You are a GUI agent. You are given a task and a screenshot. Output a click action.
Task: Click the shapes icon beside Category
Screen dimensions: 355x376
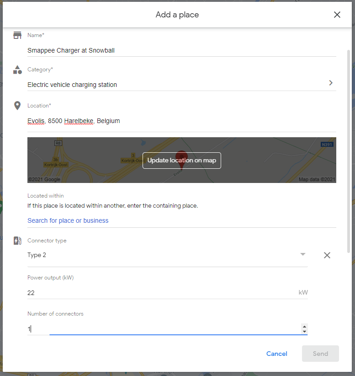[17, 70]
